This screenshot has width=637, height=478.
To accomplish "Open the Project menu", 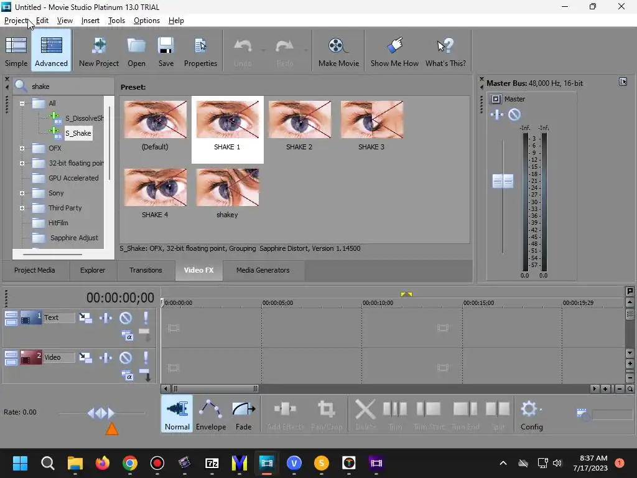I will click(x=16, y=21).
